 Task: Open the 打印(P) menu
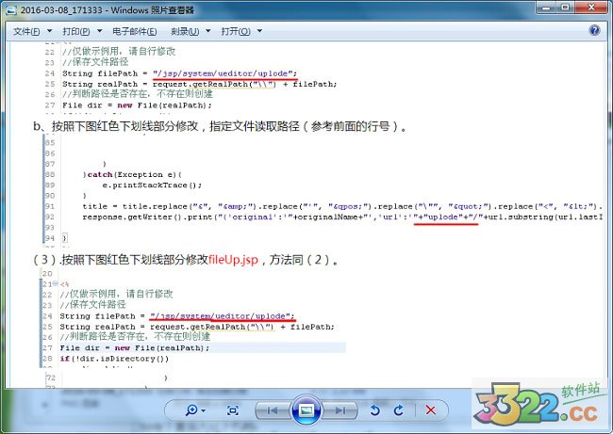click(76, 31)
